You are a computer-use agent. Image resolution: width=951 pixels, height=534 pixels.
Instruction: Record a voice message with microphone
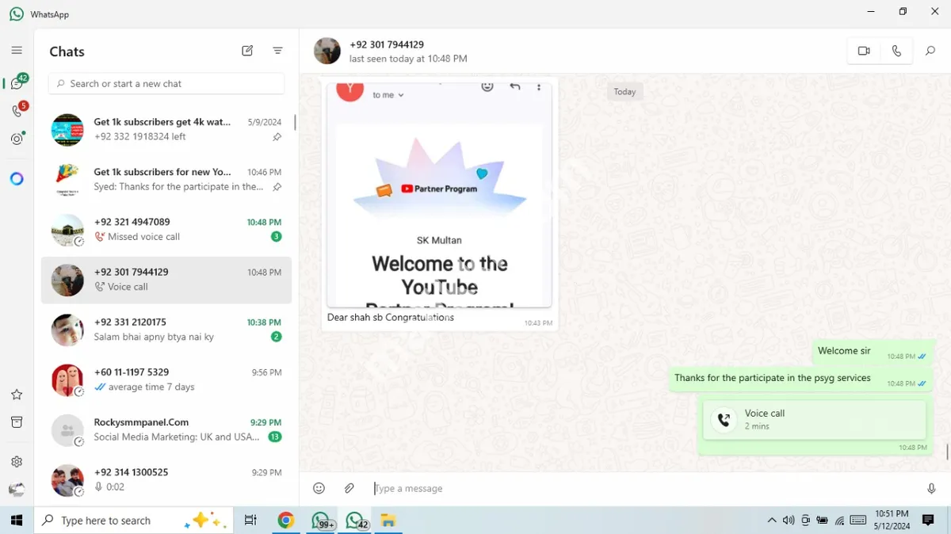pos(931,488)
